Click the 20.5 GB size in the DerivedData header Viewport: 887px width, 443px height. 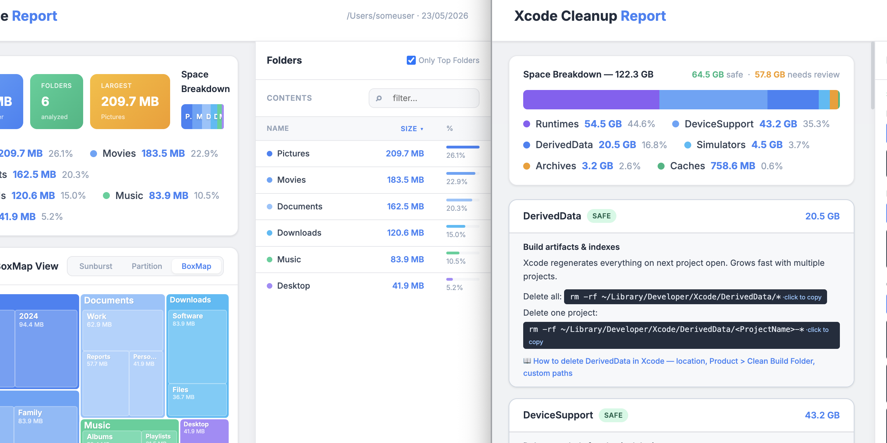pos(822,216)
